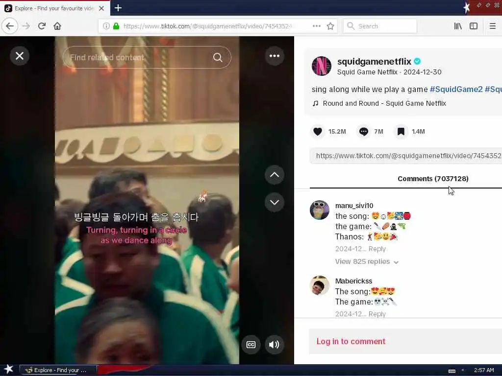Toggle video captions with CC button
Viewport: 502px width, 376px height.
tap(251, 345)
